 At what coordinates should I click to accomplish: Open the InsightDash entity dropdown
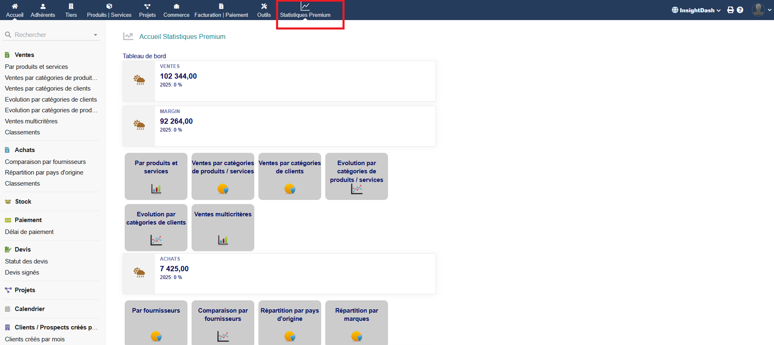(x=696, y=10)
